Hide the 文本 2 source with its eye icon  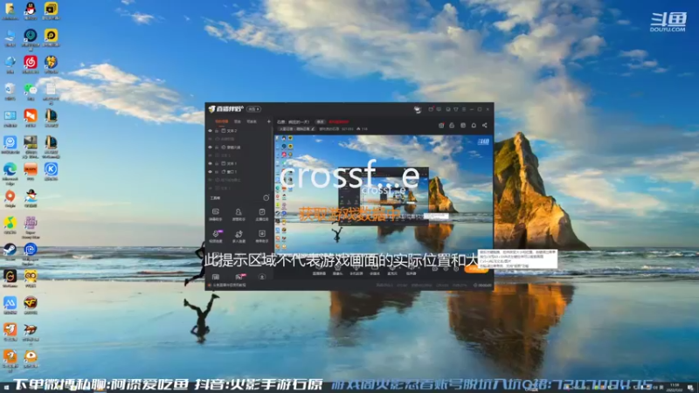(x=210, y=131)
